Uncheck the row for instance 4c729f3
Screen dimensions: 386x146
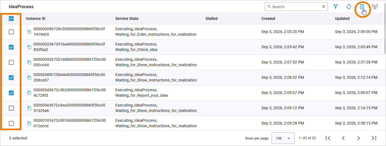tap(11, 93)
